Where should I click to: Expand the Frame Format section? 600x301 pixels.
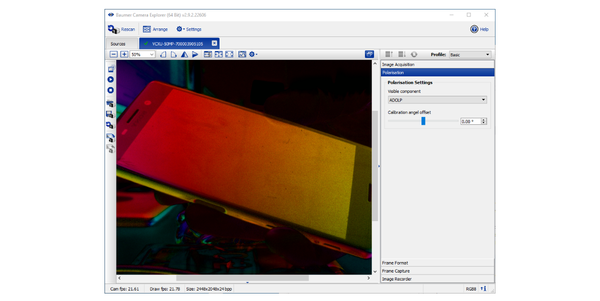point(437,263)
